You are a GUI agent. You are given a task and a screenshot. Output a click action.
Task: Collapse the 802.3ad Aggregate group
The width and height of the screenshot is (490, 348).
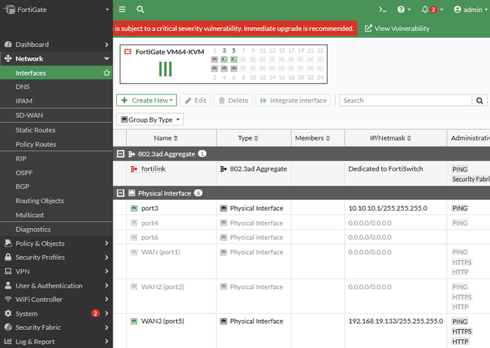click(x=121, y=153)
